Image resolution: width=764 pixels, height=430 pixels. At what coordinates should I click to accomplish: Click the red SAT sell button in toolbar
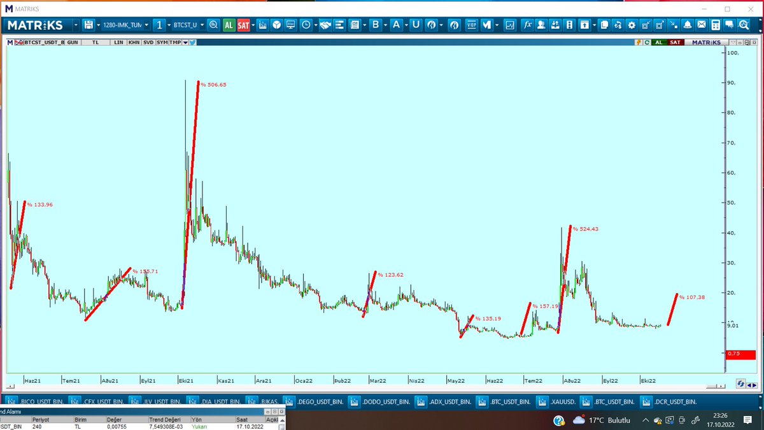click(243, 25)
